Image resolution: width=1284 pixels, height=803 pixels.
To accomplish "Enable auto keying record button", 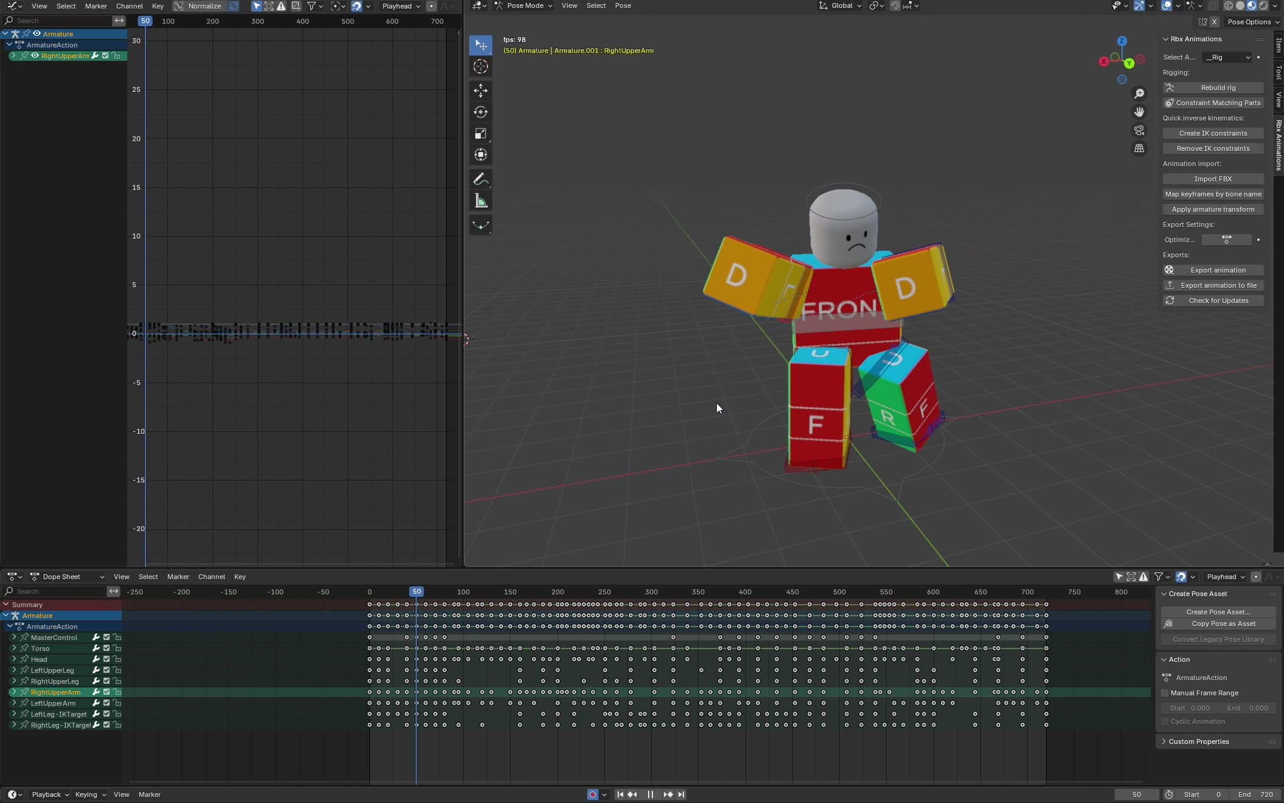I will coord(592,794).
